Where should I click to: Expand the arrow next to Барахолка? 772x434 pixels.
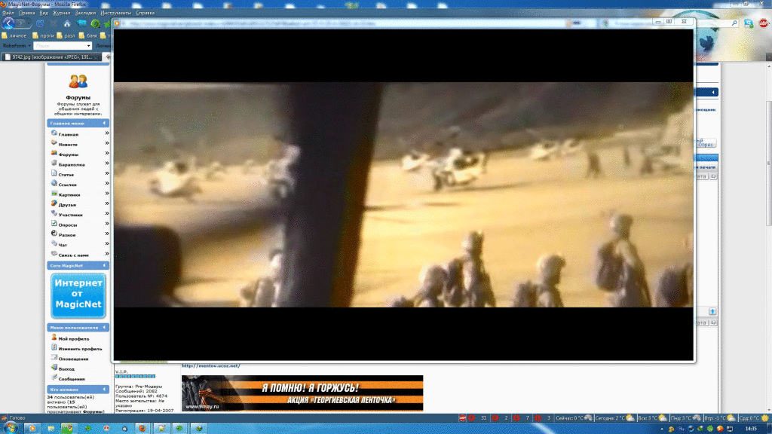click(107, 164)
